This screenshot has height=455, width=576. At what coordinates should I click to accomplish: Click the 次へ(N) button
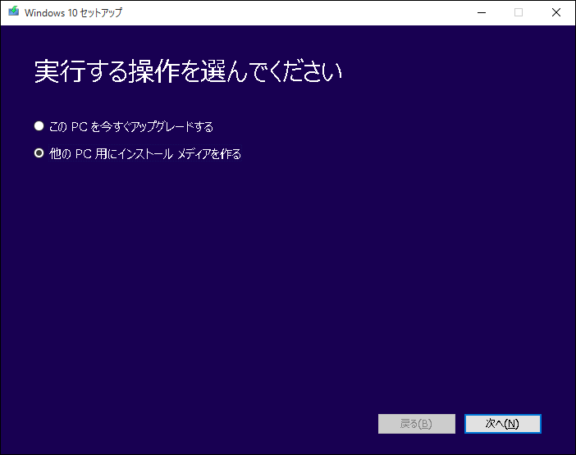coord(502,424)
